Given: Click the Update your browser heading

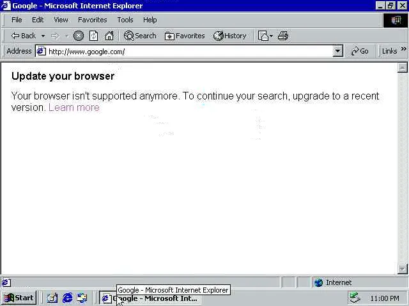Looking at the screenshot, I should pos(63,76).
